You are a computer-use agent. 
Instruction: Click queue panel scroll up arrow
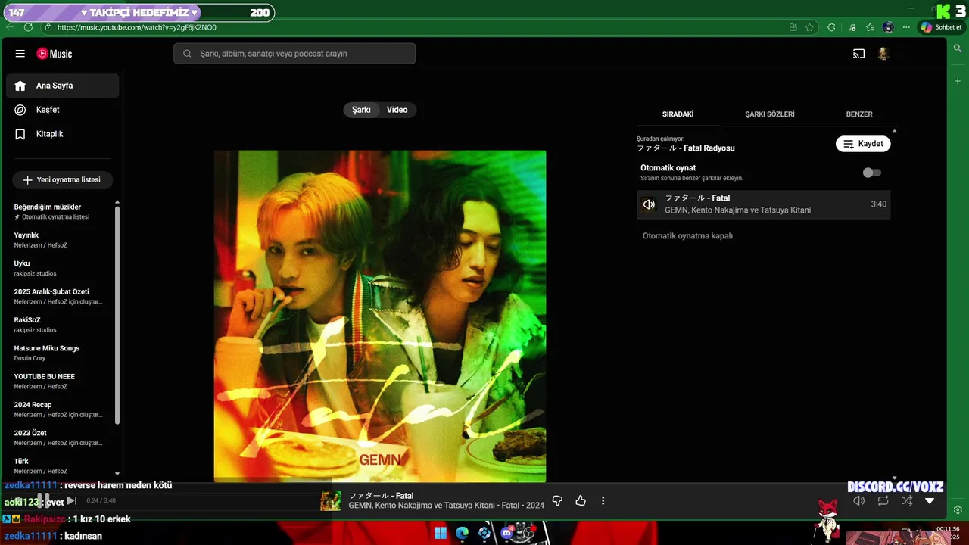(895, 132)
